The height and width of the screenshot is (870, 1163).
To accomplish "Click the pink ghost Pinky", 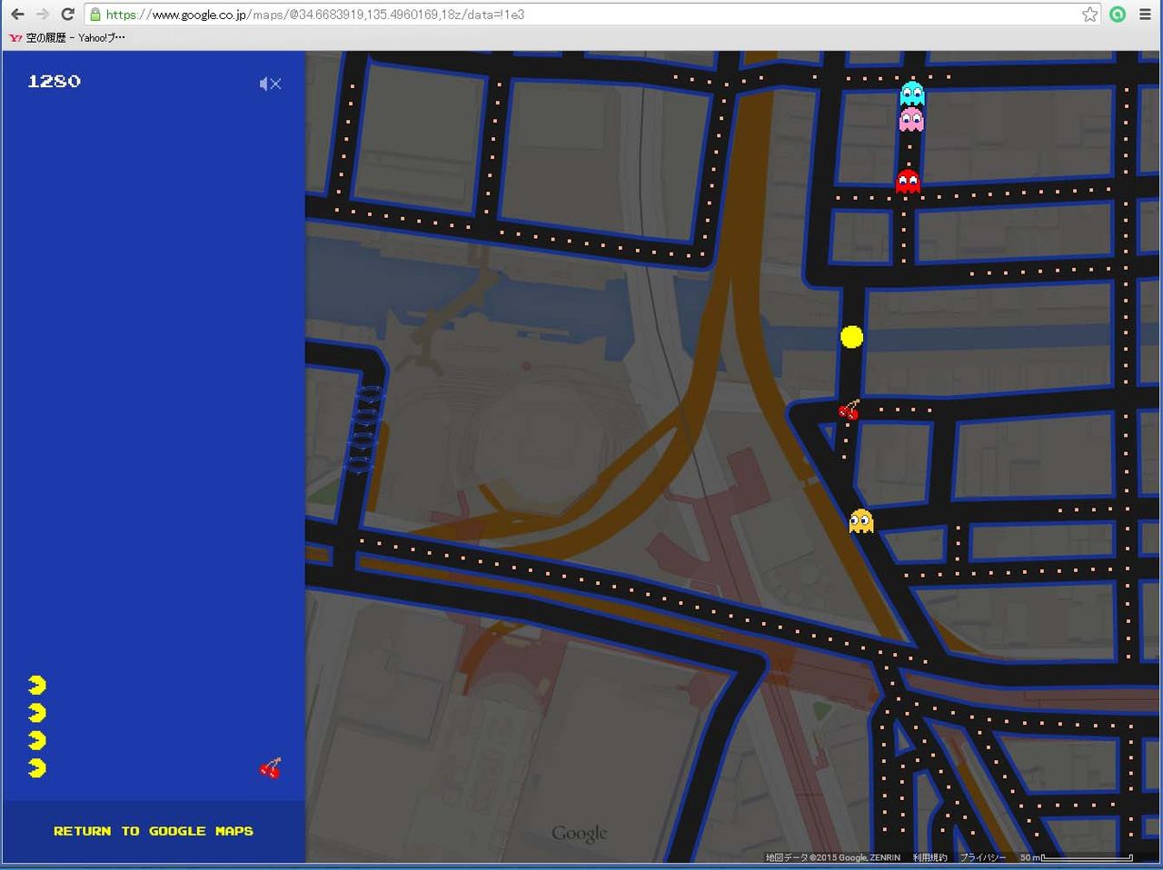I will [x=911, y=119].
